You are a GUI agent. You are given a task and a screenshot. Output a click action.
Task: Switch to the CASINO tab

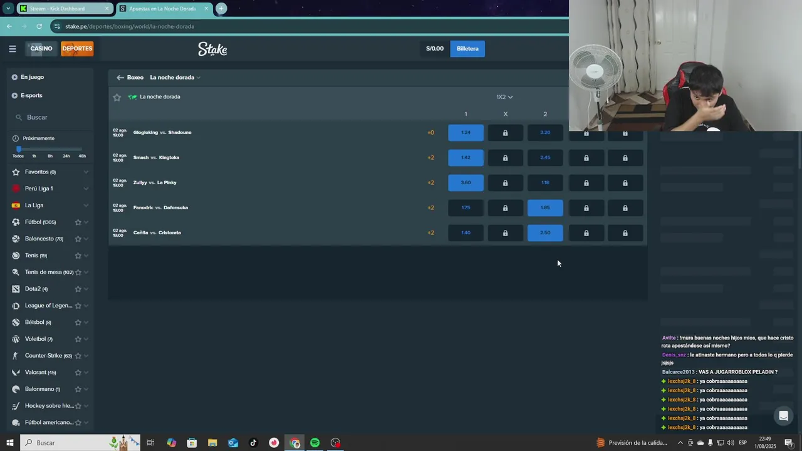pos(41,49)
